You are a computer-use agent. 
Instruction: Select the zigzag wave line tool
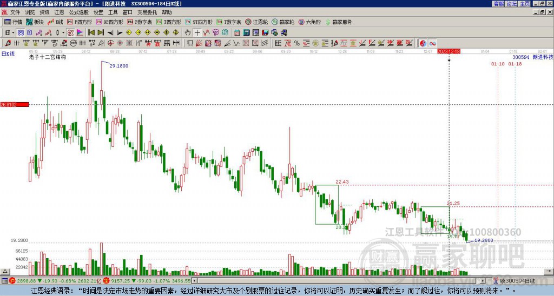[236, 43]
